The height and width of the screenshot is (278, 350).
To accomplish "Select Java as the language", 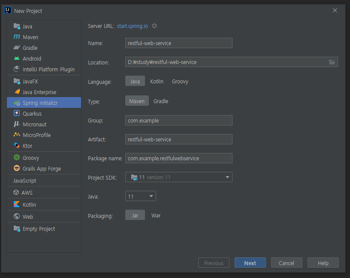I will click(135, 81).
